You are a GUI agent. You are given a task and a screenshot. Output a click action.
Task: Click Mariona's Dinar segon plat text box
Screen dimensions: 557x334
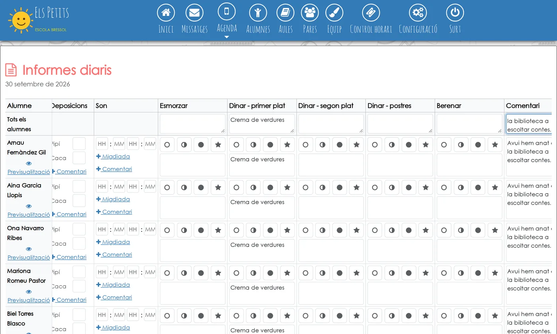[331, 293]
